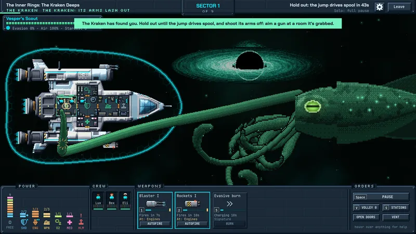Click the 'Hold out: the jump drives spool' objective
This screenshot has width=416, height=234.
(329, 5)
